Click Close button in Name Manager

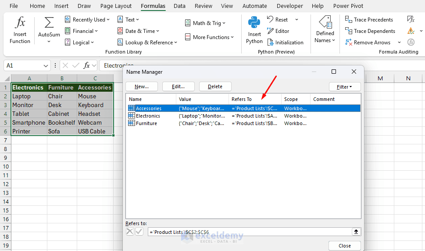coord(344,246)
